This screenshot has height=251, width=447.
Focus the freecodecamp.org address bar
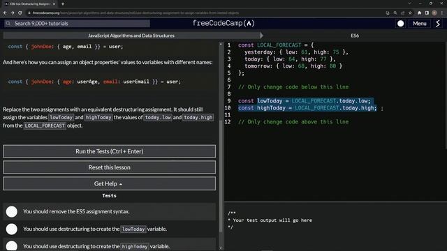(135, 13)
